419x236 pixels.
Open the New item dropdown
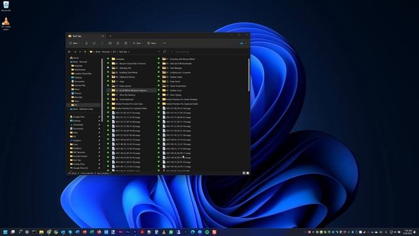click(x=74, y=43)
